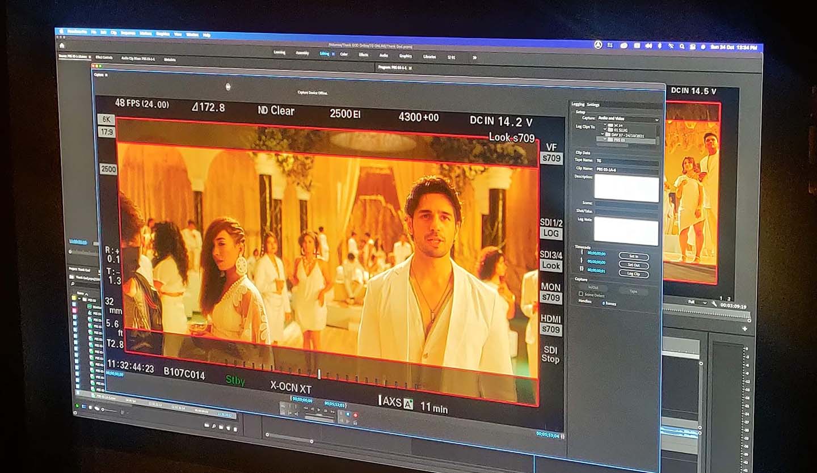Switch to the Assembly workspace
817x473 pixels.
(x=302, y=53)
